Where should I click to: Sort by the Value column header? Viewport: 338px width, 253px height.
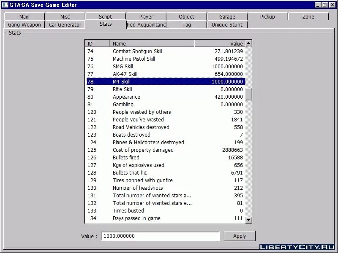[220, 43]
